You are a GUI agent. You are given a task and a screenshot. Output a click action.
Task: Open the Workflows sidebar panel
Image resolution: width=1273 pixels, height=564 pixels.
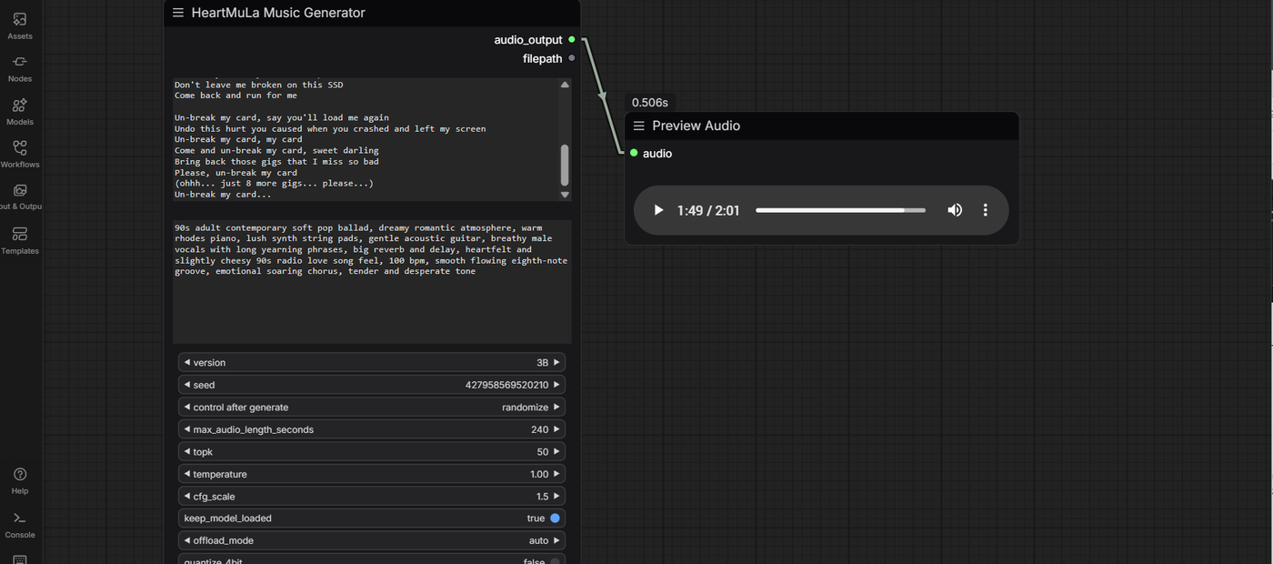(19, 153)
